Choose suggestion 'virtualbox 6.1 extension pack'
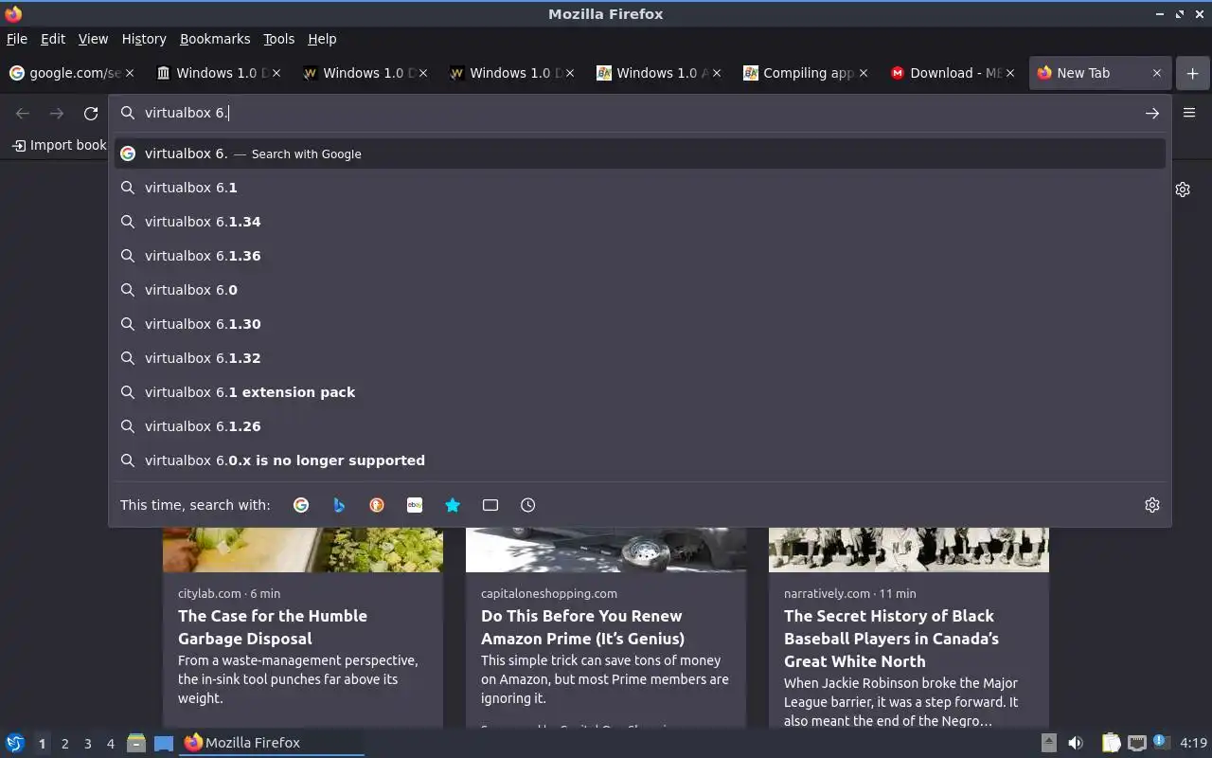 tap(640, 392)
